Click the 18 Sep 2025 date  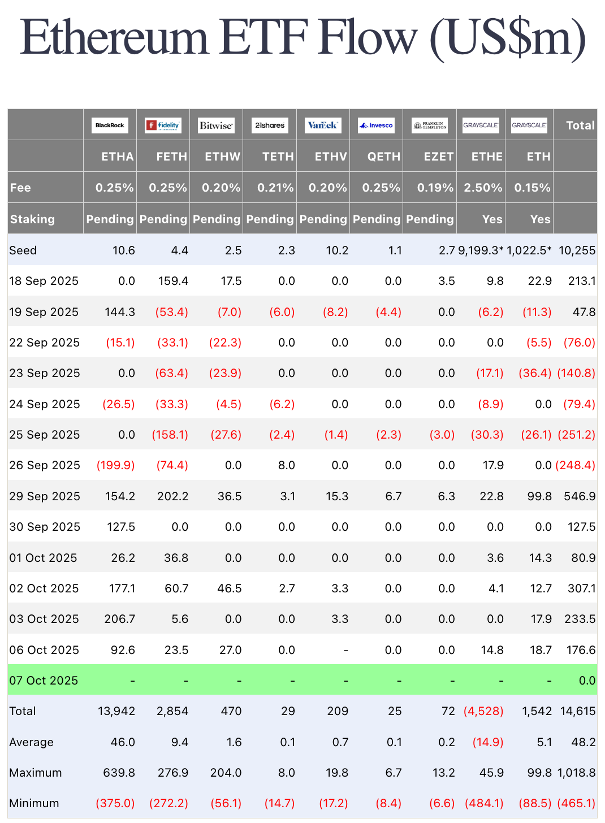click(44, 281)
